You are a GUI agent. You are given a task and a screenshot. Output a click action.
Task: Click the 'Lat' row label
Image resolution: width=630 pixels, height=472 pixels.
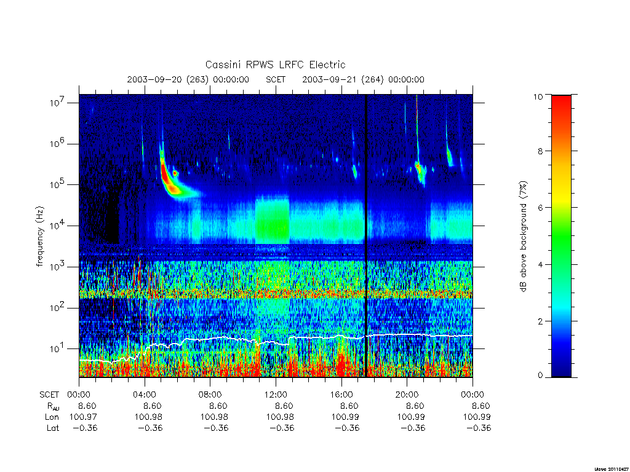(53, 428)
